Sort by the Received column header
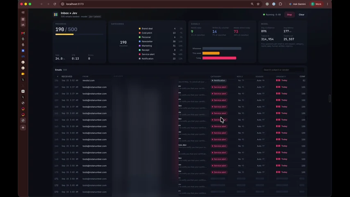The image size is (350, 197). coord(67,76)
